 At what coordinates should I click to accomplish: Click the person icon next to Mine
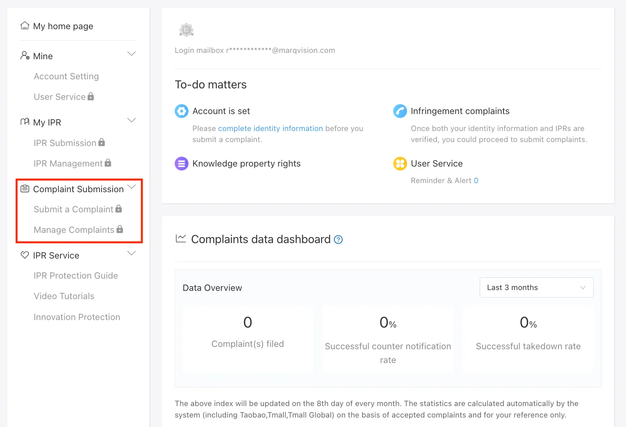coord(25,56)
